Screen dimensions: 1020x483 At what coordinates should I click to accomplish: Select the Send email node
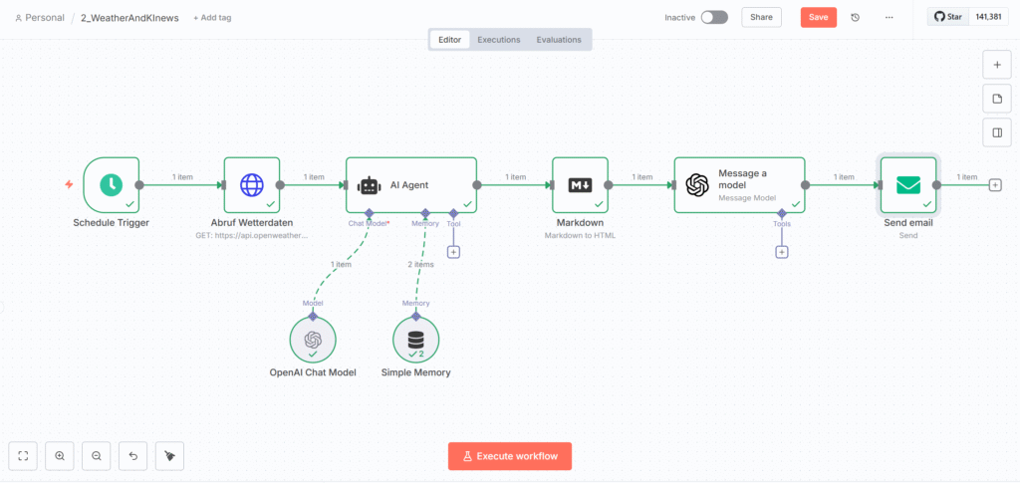907,184
